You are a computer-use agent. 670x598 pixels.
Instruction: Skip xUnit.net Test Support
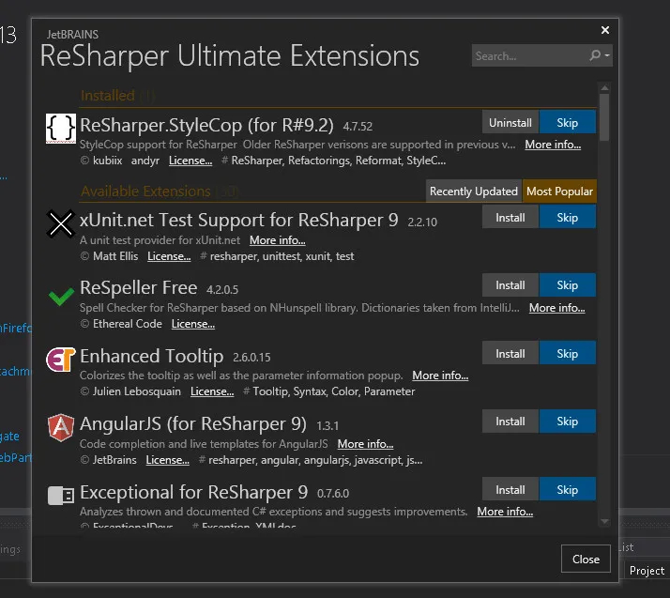[567, 217]
